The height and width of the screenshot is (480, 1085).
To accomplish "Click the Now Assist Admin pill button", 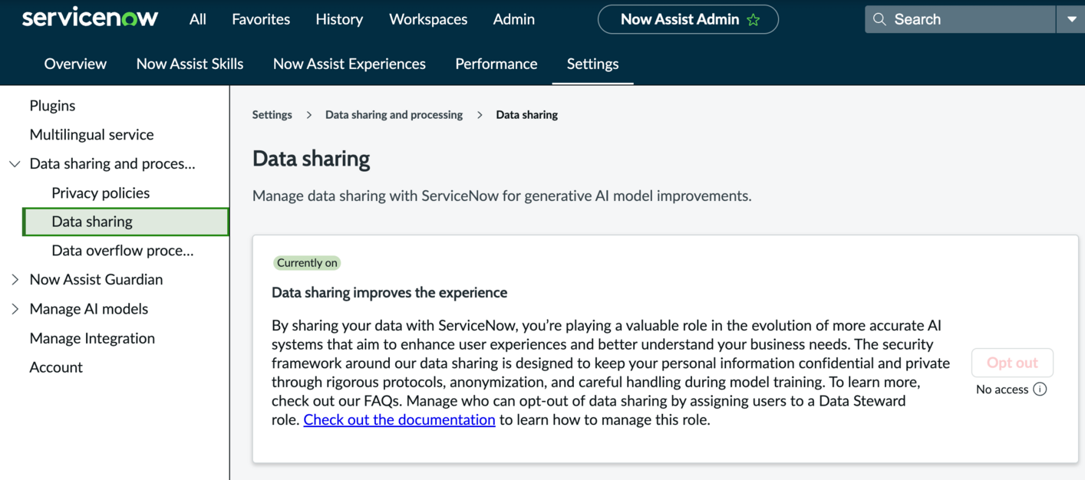I will (688, 19).
